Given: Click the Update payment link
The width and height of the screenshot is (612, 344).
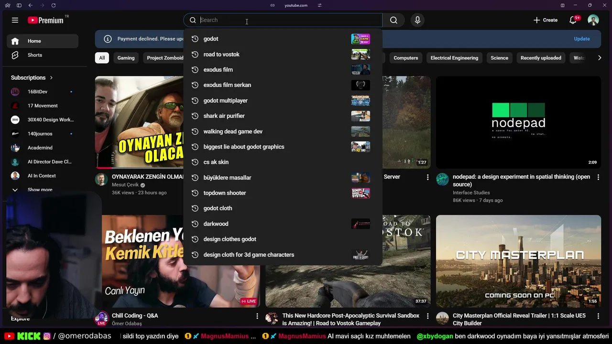Looking at the screenshot, I should [582, 39].
